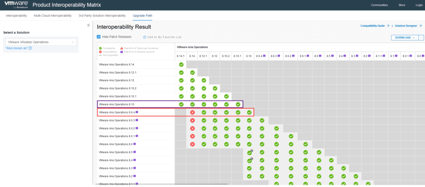
Task: Click the star icon for favorite list
Action: coord(144,37)
